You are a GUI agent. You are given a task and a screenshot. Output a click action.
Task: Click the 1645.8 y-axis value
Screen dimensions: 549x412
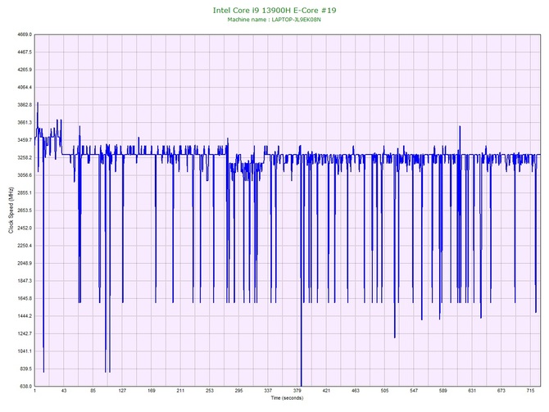[24, 299]
